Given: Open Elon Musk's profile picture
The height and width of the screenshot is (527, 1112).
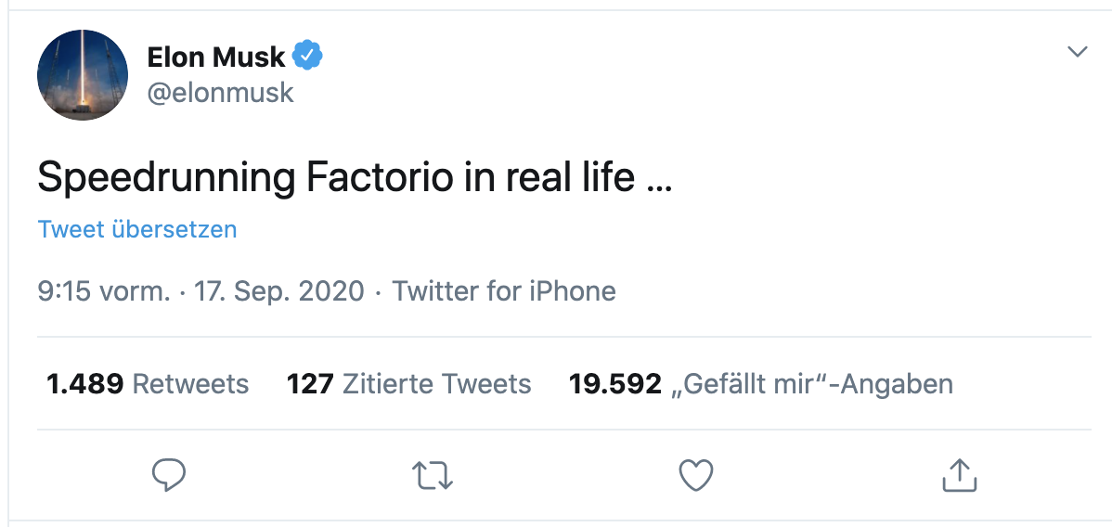Looking at the screenshot, I should click(83, 75).
